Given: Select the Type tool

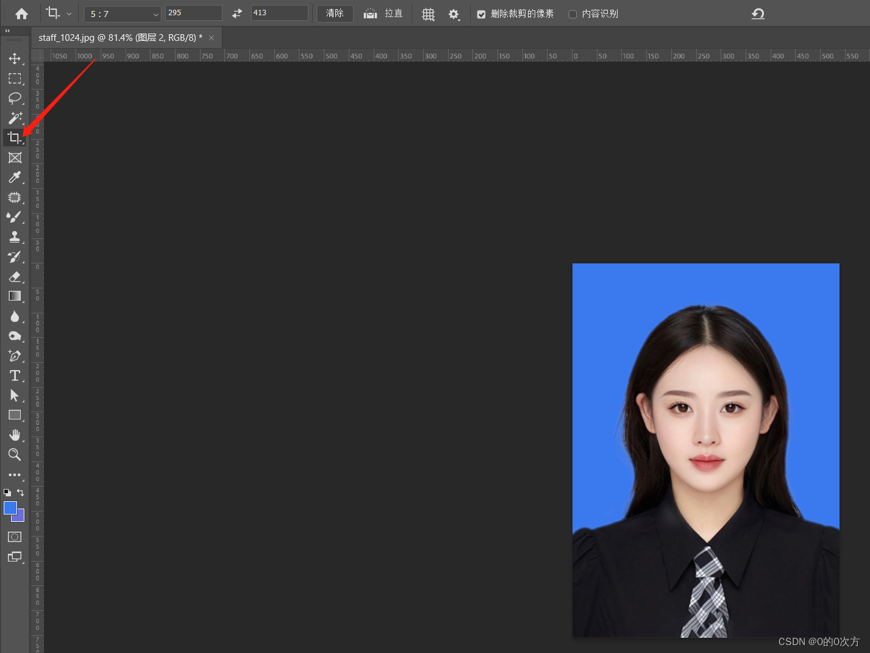Looking at the screenshot, I should click(x=15, y=376).
